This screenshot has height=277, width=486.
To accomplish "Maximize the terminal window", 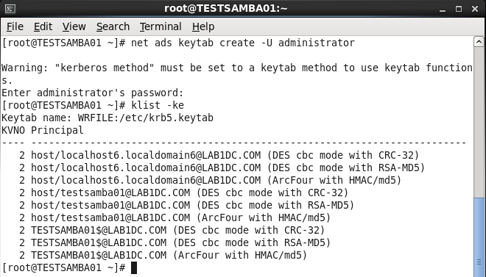I will 459,9.
